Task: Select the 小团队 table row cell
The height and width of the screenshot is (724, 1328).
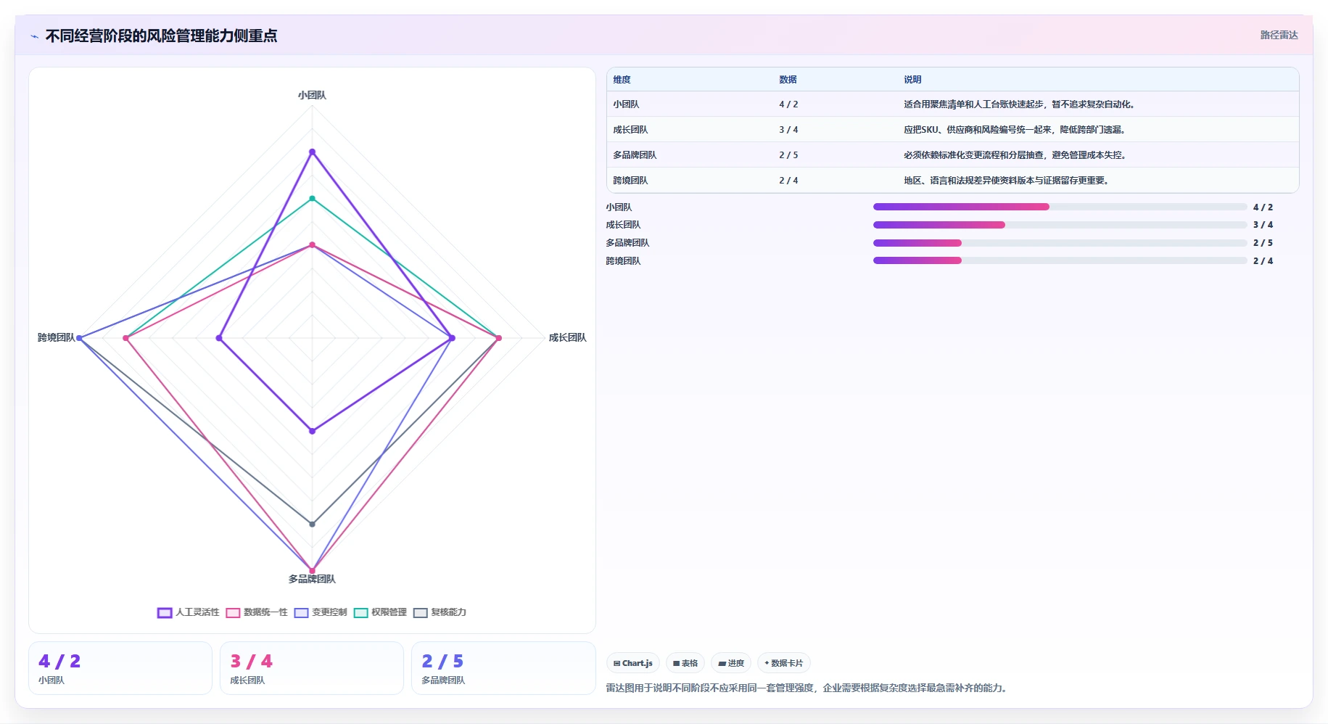Action: (626, 104)
